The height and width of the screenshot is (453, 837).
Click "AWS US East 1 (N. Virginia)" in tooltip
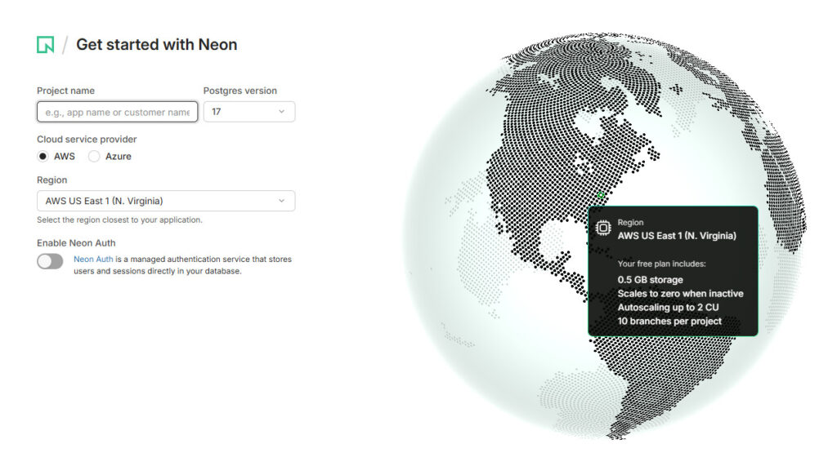coord(677,236)
